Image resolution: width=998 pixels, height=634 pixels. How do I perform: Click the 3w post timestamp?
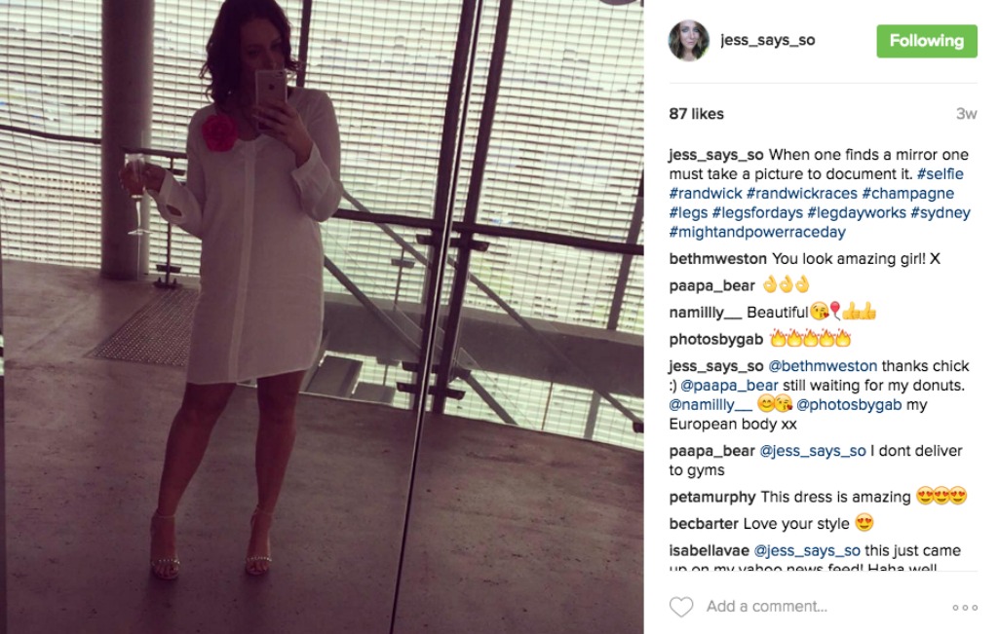[966, 114]
